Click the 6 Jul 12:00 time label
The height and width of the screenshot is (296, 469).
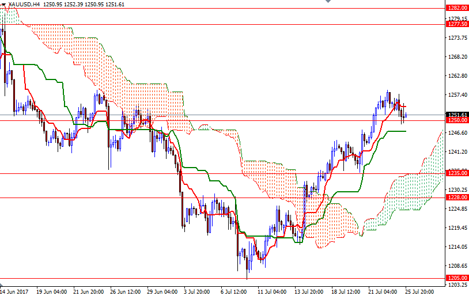[x=233, y=291]
